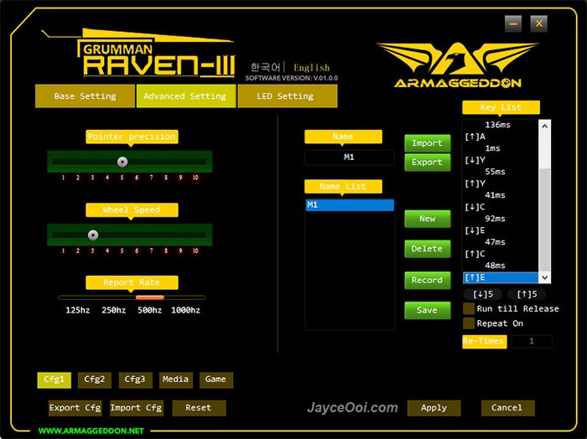Select the 48ms delay entry

[x=501, y=266]
